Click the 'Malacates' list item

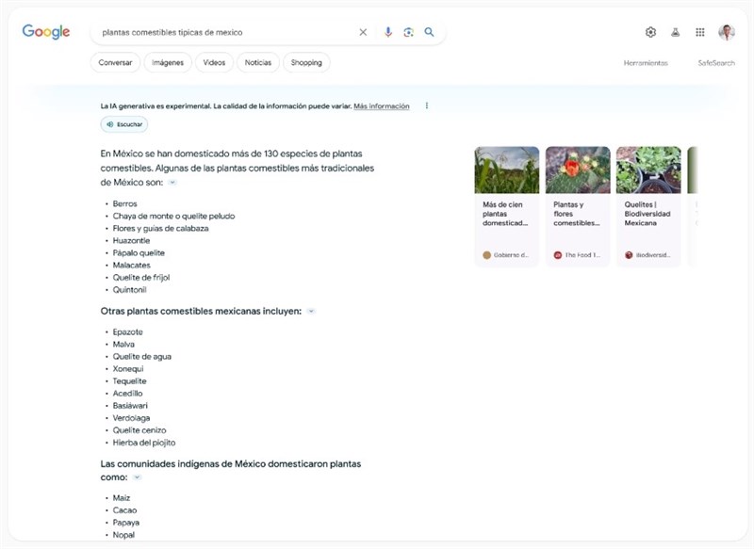[x=131, y=266]
